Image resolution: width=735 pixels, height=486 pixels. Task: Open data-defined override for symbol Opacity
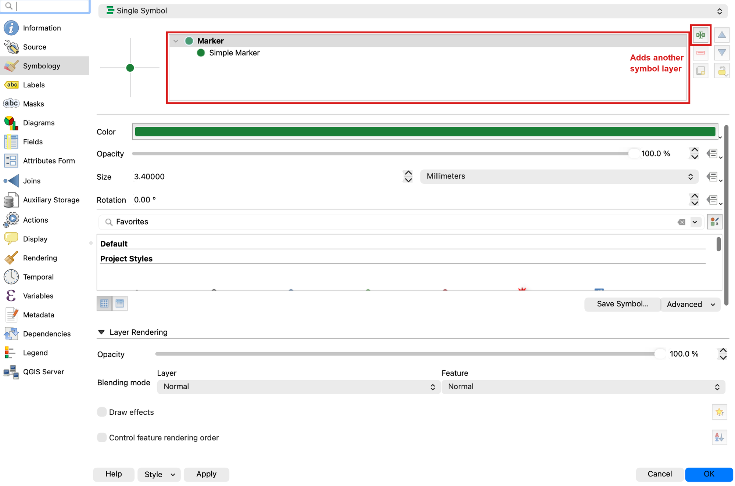point(714,154)
